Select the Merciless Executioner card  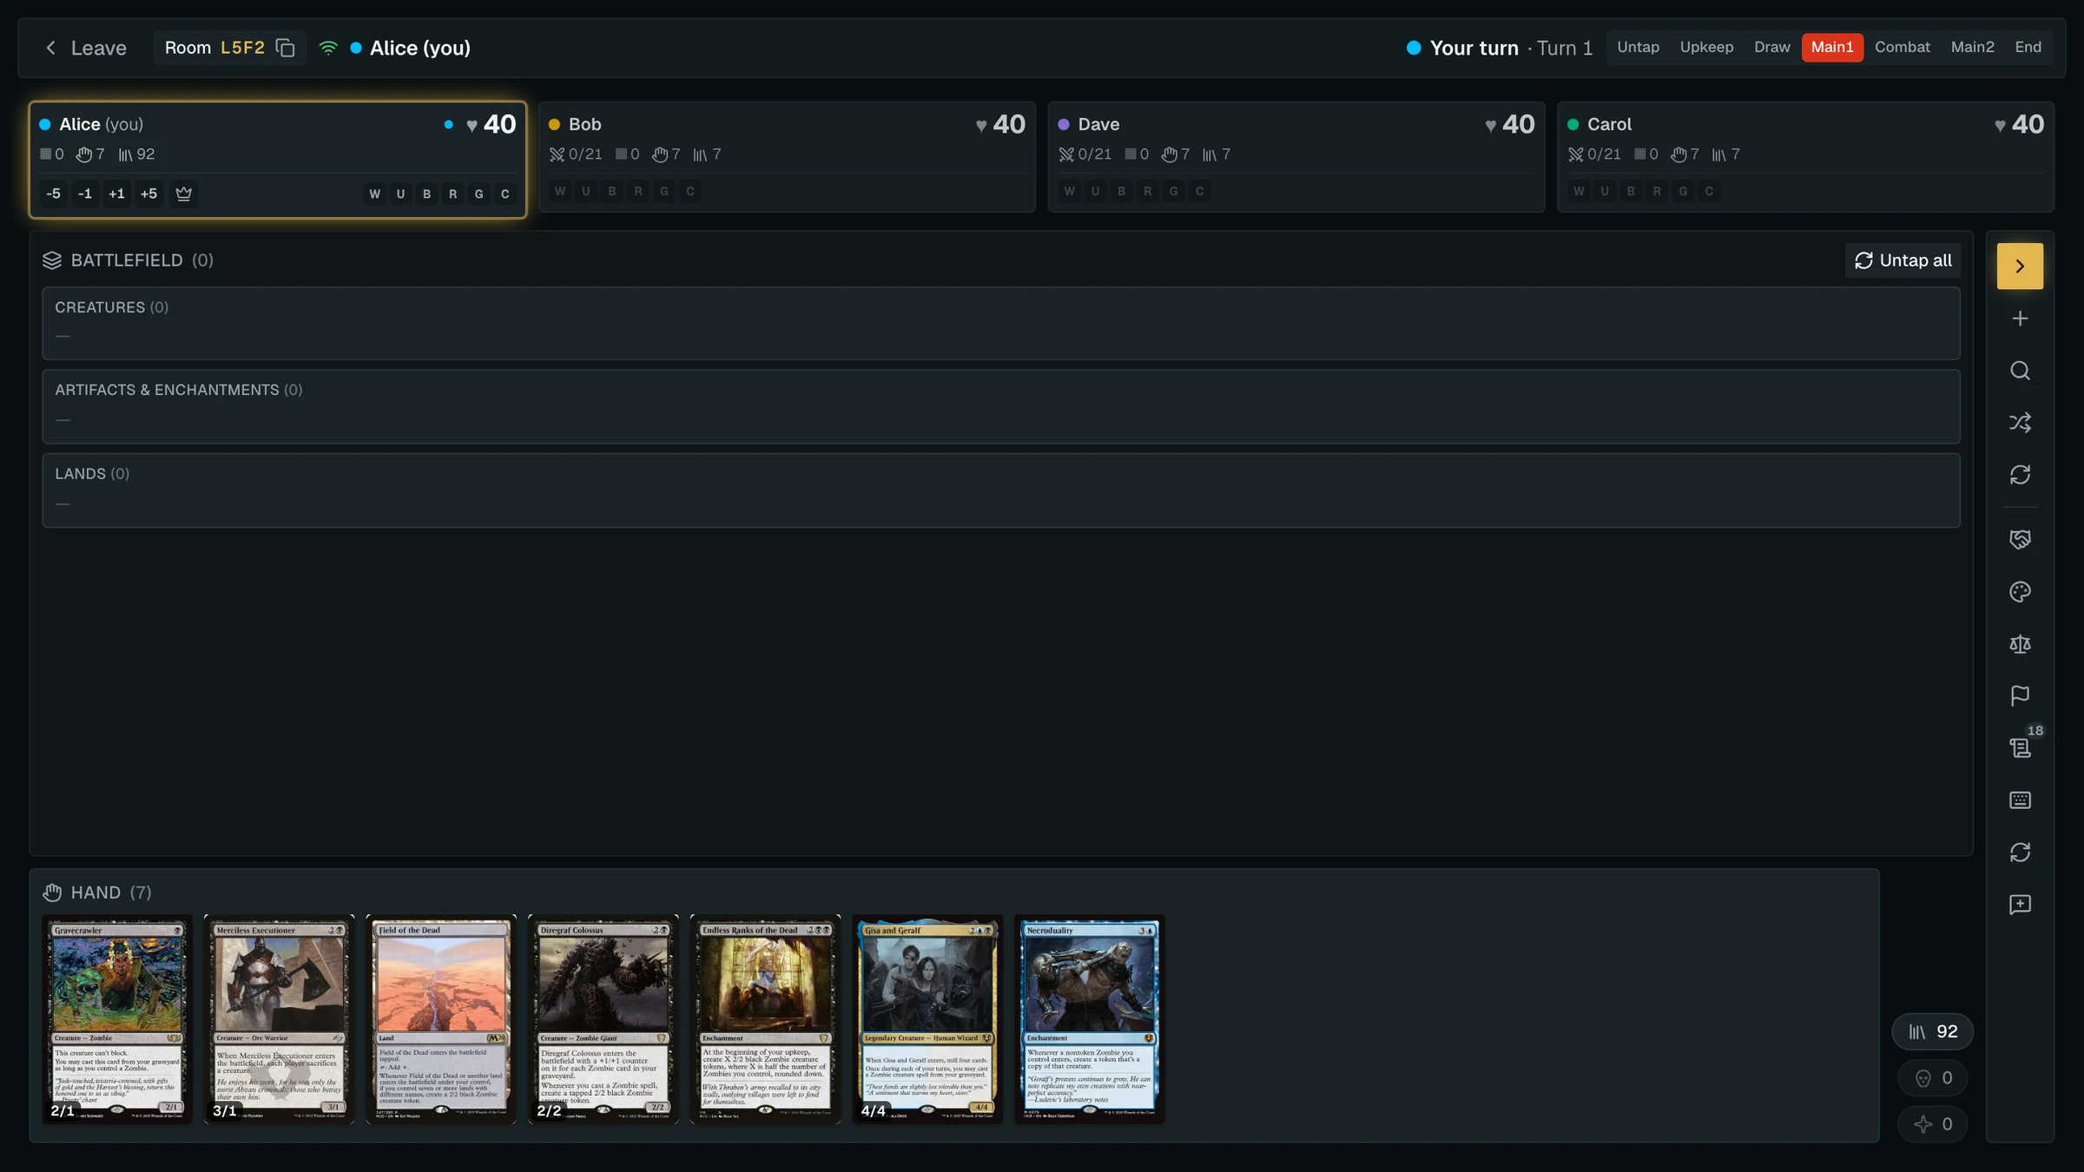click(279, 1019)
